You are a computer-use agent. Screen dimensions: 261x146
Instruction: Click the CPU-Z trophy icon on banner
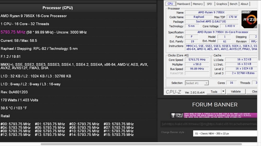[x=173, y=115]
